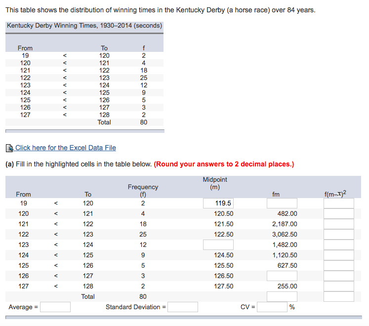This screenshot has height=326, width=369.
Task: Click the red rounding instruction text
Action: coord(224,164)
